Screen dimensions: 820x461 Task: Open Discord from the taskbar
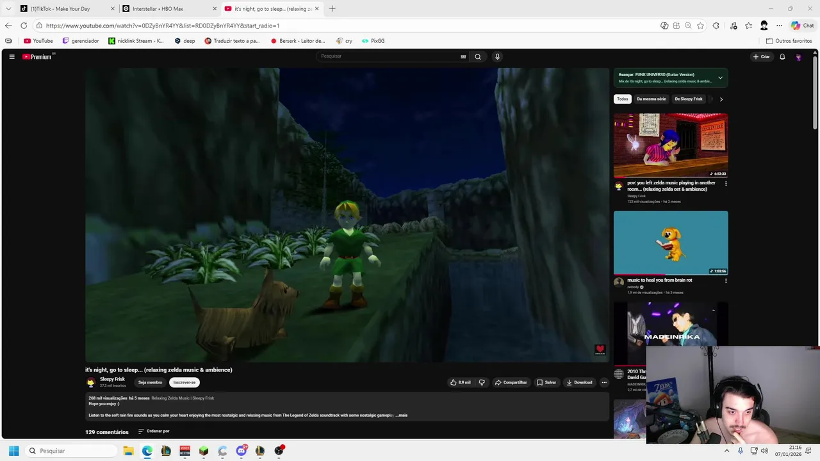pyautogui.click(x=242, y=451)
